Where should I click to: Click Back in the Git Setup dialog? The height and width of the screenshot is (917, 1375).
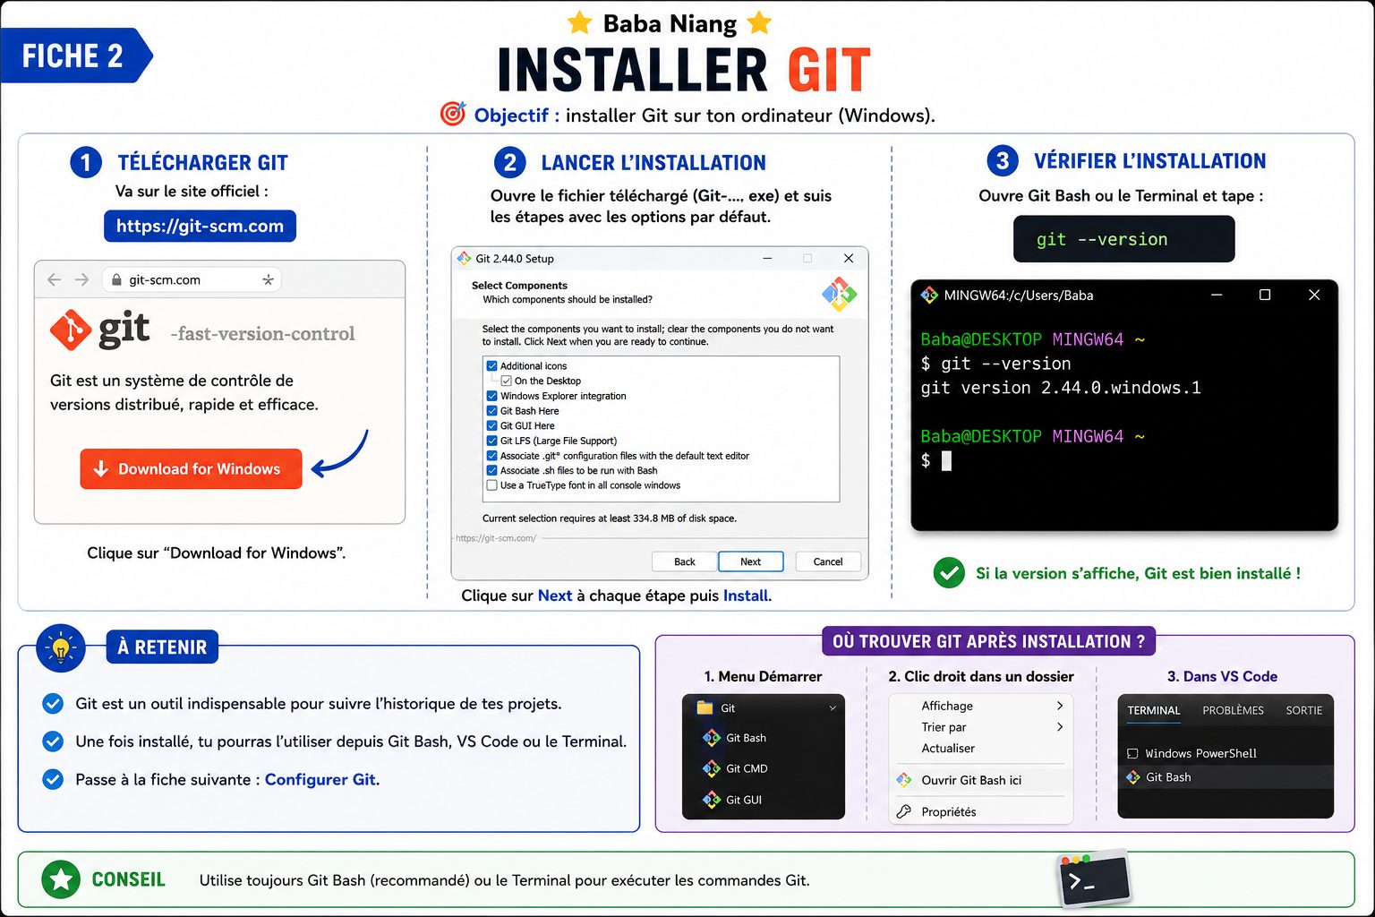685,561
